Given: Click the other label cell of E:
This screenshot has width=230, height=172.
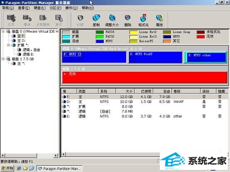Looking at the screenshot, I should point(178,116).
